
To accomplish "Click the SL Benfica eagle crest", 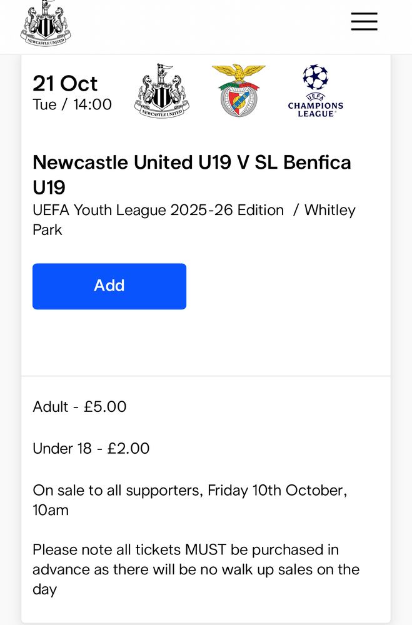I will point(238,91).
